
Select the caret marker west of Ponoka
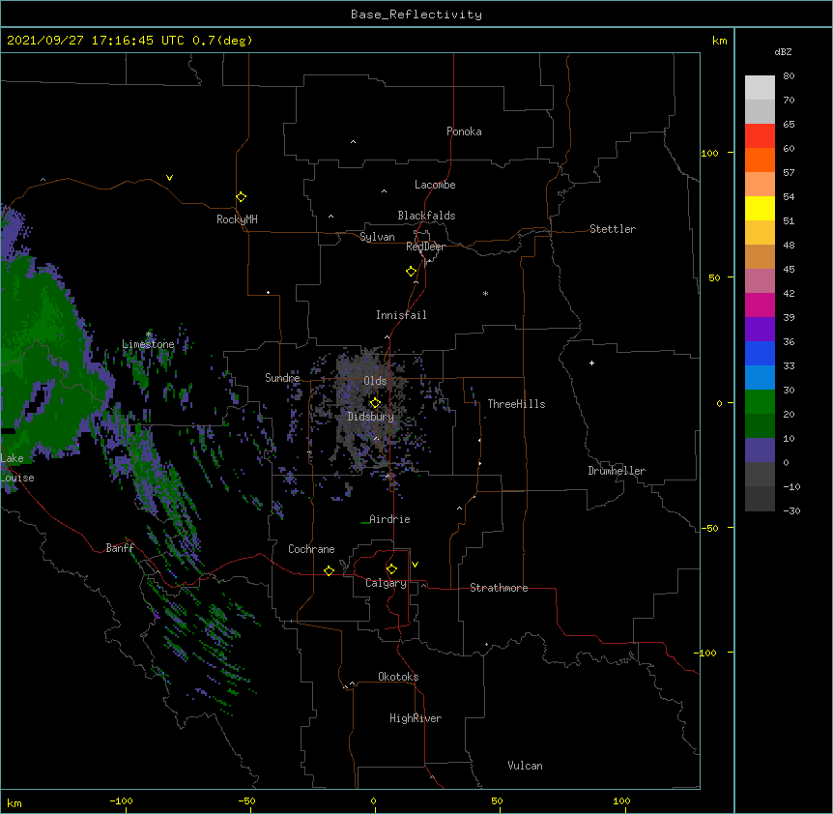pyautogui.click(x=354, y=142)
